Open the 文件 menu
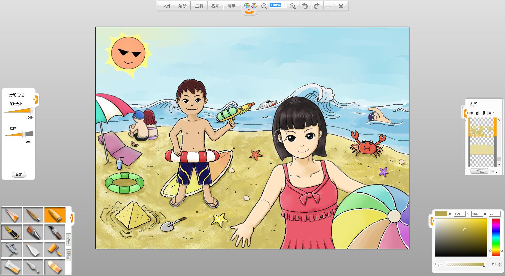This screenshot has height=276, width=505. click(167, 6)
